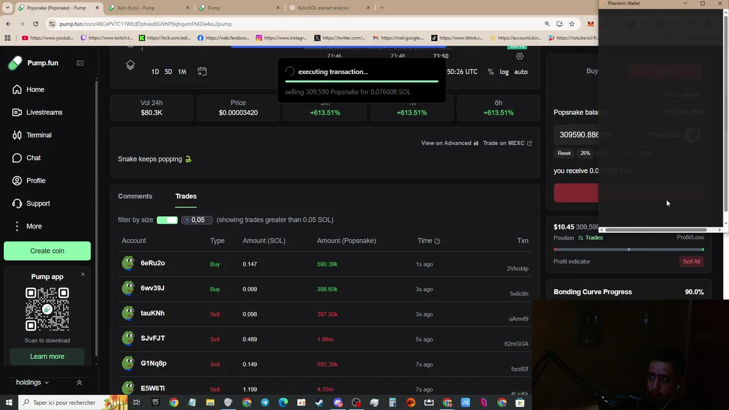The width and height of the screenshot is (729, 410).
Task: Open chart indicators layers icon
Action: 130,65
